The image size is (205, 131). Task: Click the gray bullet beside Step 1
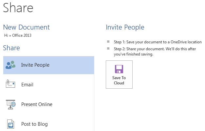point(108,42)
